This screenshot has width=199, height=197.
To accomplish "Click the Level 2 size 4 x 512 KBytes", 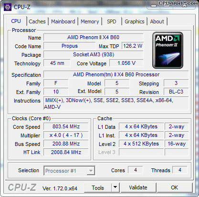I will (141, 144).
